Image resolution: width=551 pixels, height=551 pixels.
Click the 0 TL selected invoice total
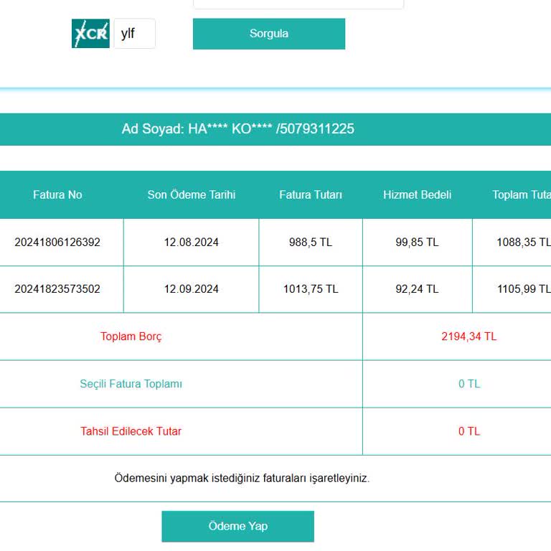pyautogui.click(x=469, y=384)
